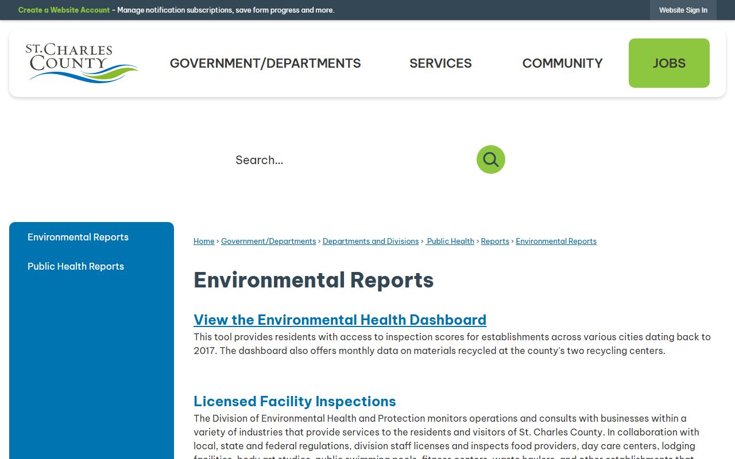The height and width of the screenshot is (459, 735).
Task: Click Environmental Reports breadcrumb link
Action: tap(556, 242)
